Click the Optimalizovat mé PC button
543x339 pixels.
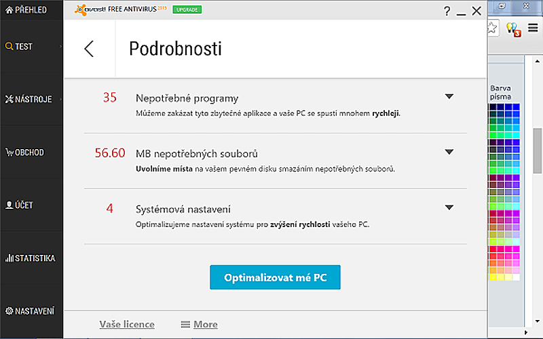275,278
